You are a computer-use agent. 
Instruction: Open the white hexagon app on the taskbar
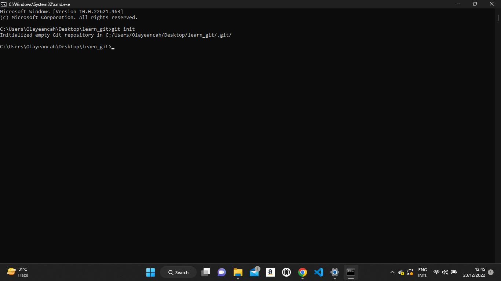click(286, 272)
